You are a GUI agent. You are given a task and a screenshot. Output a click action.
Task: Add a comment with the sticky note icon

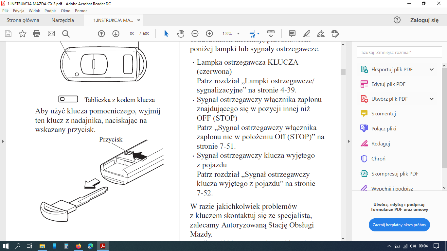pyautogui.click(x=292, y=34)
